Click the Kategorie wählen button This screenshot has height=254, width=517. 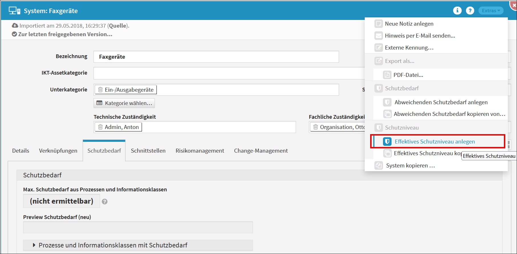[124, 103]
